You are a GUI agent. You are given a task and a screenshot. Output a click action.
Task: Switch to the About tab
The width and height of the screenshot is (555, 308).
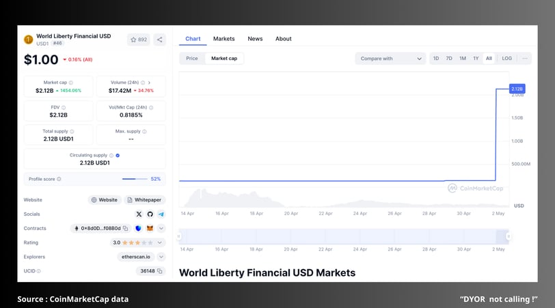284,39
